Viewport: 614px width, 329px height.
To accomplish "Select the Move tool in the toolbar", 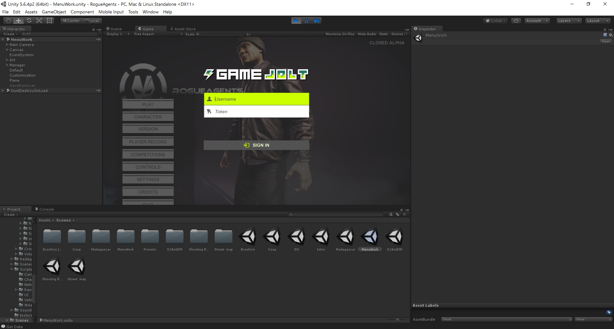I will [x=18, y=20].
